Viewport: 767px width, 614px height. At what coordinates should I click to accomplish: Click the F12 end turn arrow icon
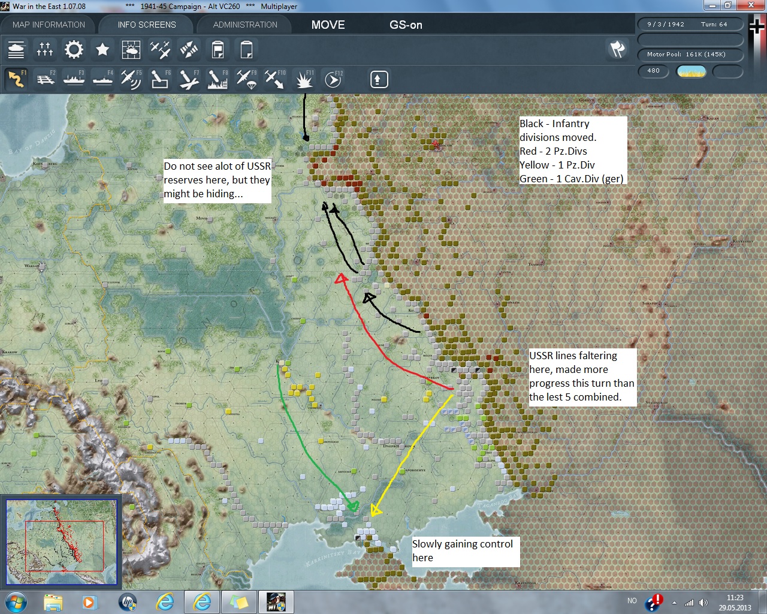tap(333, 79)
